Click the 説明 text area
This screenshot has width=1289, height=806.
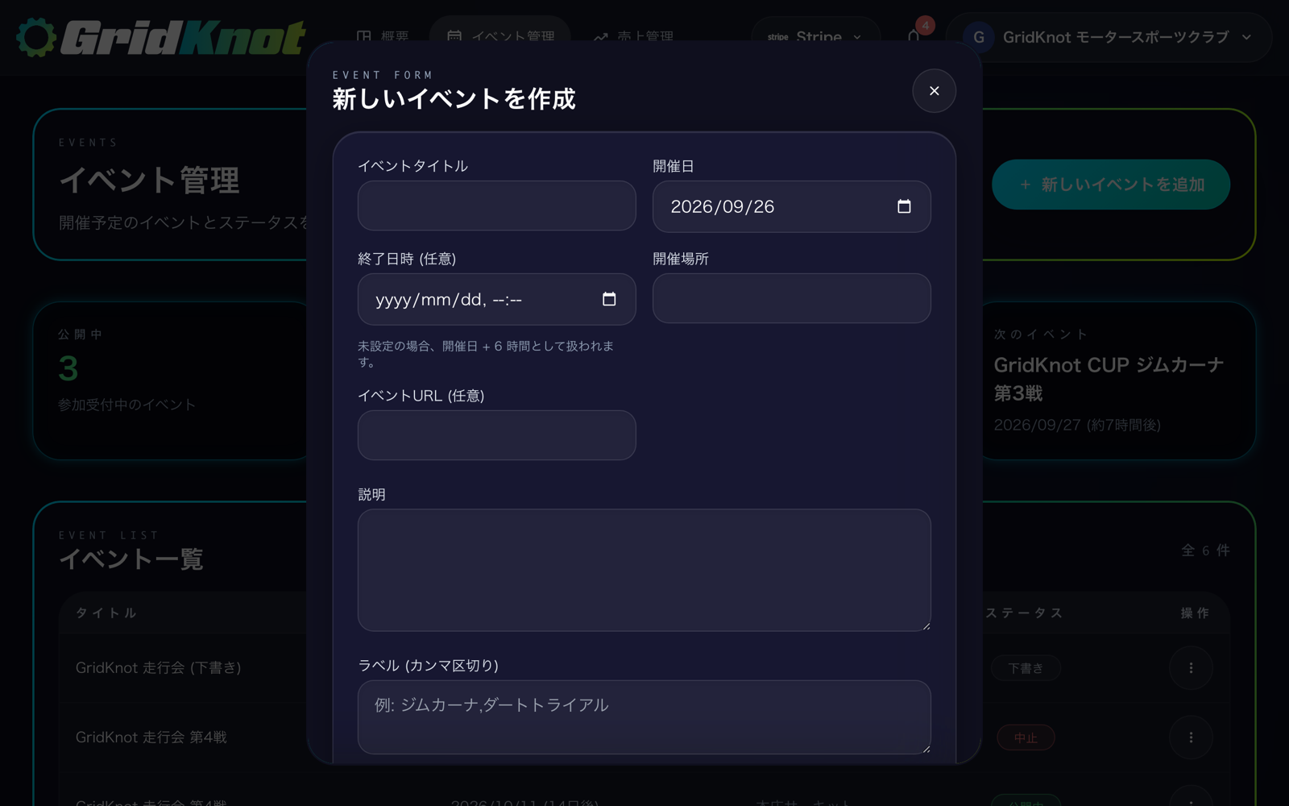click(644, 570)
